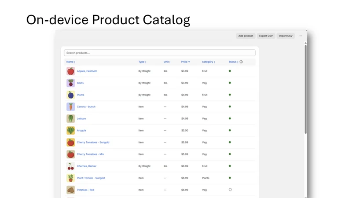Viewport: 352px width, 198px height.
Task: Click the Fruit category for Plums
Action: point(205,95)
